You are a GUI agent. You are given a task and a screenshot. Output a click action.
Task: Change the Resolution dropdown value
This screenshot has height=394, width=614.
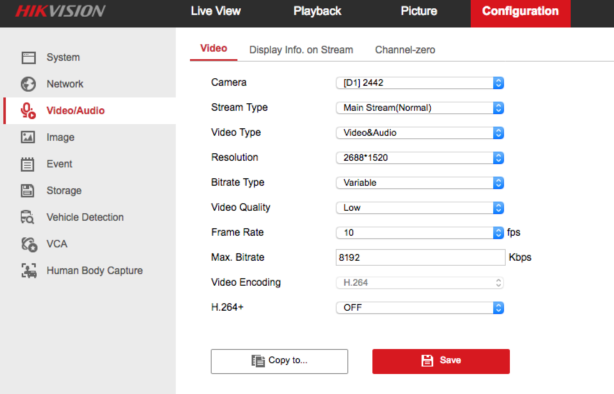[x=419, y=158]
